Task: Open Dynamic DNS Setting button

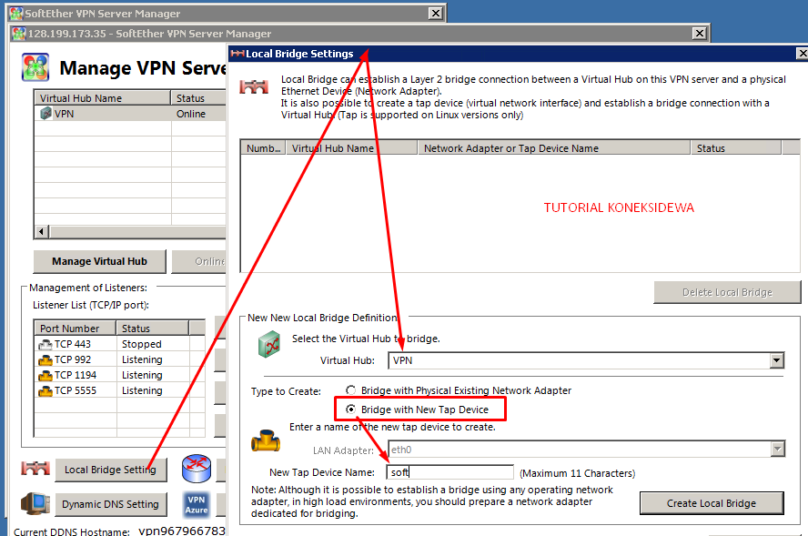Action: [x=111, y=504]
